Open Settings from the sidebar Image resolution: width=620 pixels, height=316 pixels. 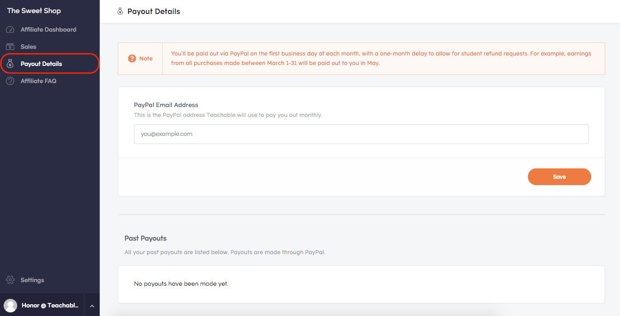pyautogui.click(x=32, y=280)
